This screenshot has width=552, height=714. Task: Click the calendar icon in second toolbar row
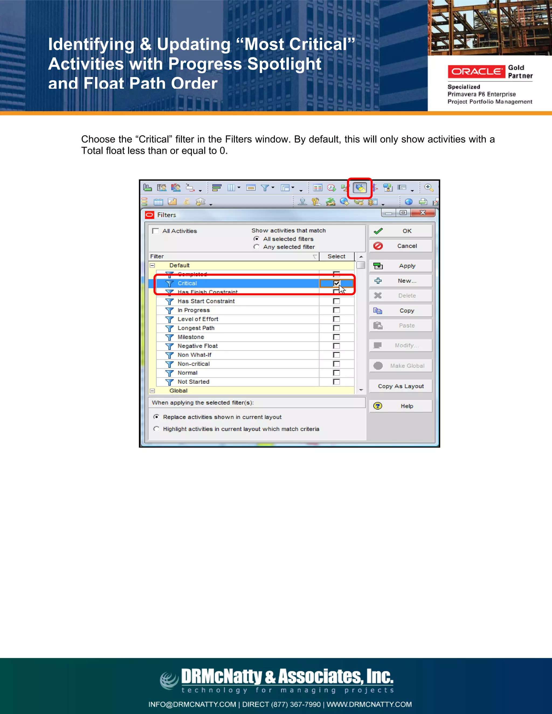click(x=158, y=202)
